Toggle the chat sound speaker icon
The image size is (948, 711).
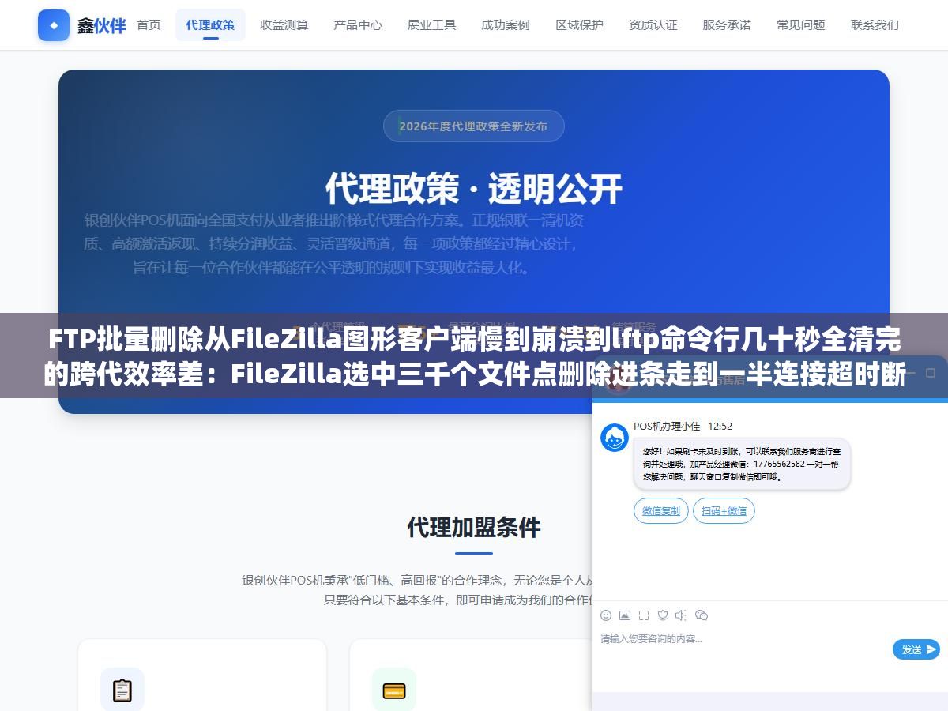pyautogui.click(x=682, y=615)
